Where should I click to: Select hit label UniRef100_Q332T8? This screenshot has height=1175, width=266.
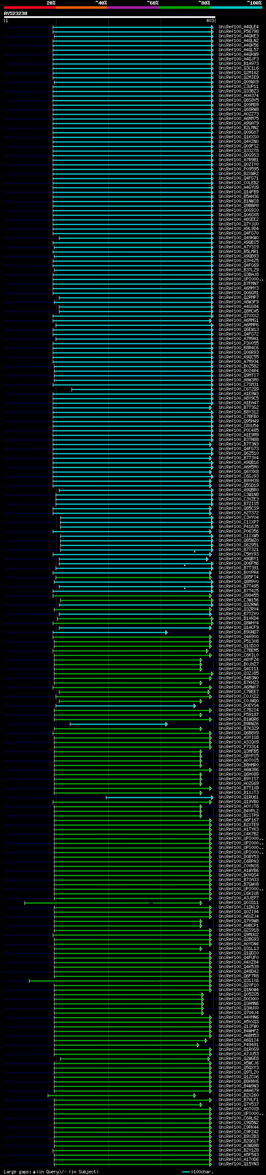click(x=239, y=150)
